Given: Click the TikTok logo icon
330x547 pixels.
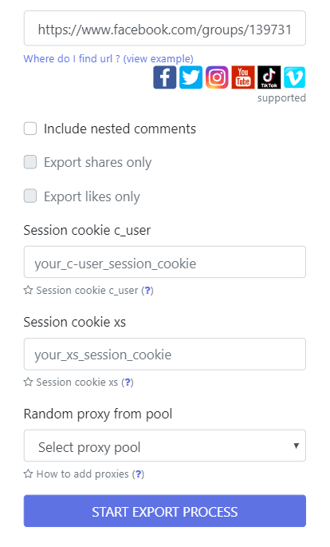Looking at the screenshot, I should 269,77.
